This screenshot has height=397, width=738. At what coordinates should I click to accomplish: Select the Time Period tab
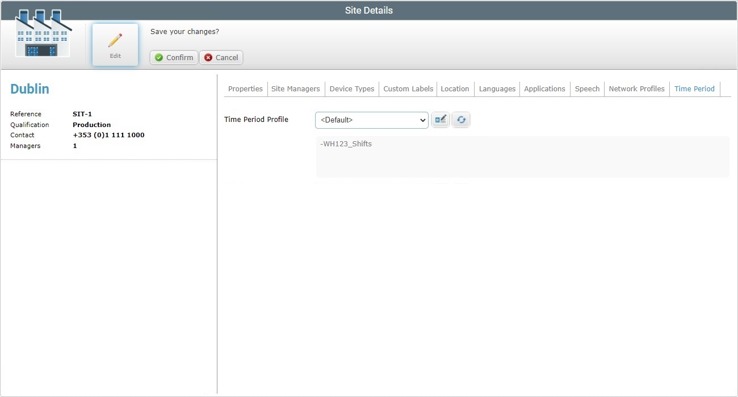(x=694, y=88)
